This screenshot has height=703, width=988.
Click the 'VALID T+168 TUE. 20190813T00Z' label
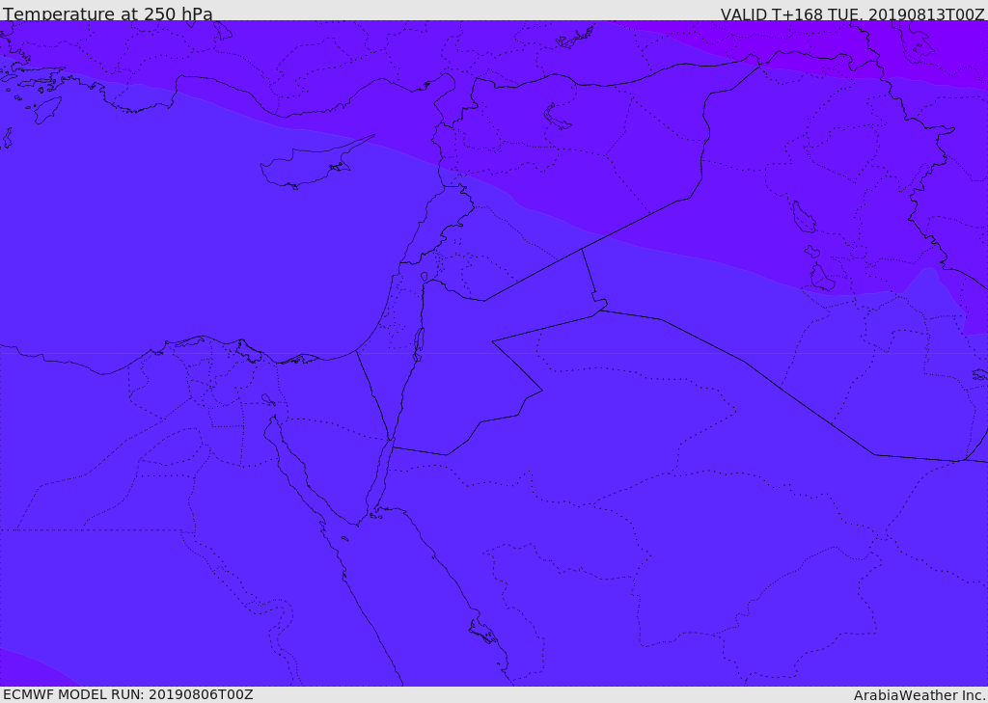pos(853,14)
